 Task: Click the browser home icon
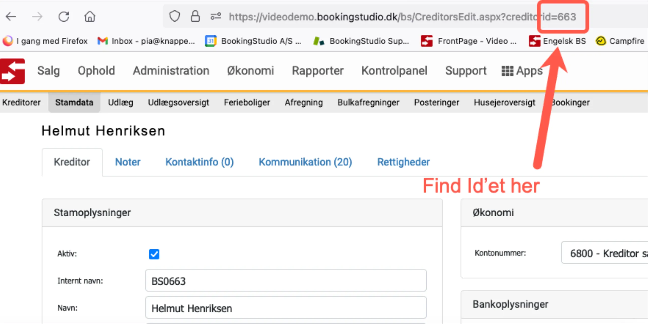click(89, 16)
